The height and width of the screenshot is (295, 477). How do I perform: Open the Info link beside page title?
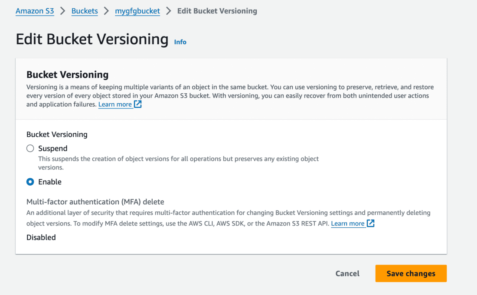(180, 42)
